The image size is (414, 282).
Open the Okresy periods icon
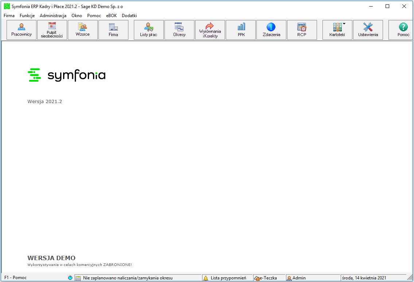tap(179, 27)
